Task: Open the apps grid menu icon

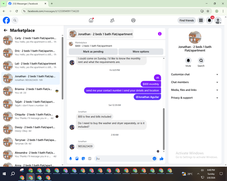Action: tap(201, 20)
